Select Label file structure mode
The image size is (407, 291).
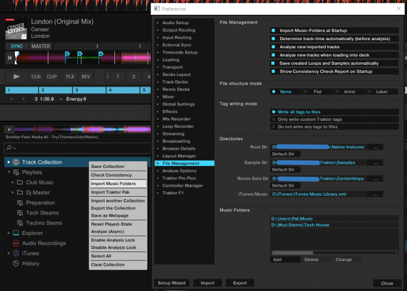tap(382, 92)
